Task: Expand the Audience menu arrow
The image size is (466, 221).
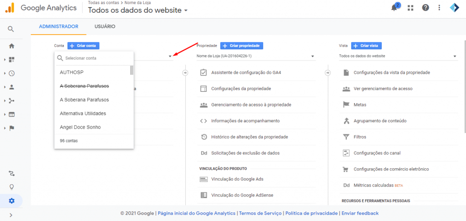Action: click(x=5, y=87)
